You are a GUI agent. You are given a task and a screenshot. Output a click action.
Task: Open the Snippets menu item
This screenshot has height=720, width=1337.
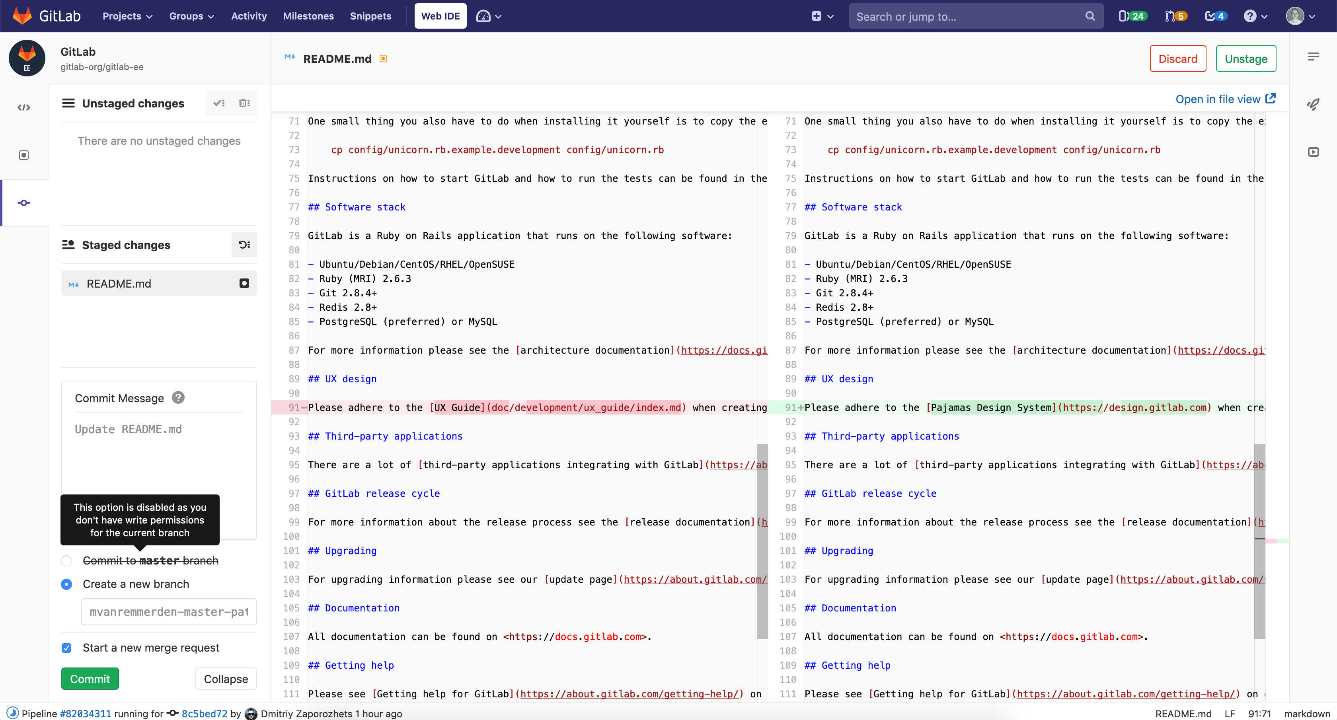tap(370, 16)
